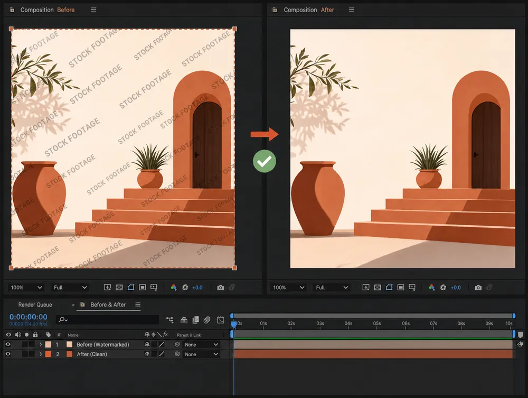Expand the After (Clean) layer properties

coord(41,354)
